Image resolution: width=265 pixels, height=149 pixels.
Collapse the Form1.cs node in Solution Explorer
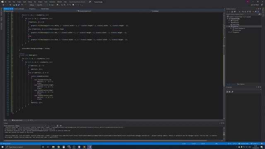tap(229, 26)
